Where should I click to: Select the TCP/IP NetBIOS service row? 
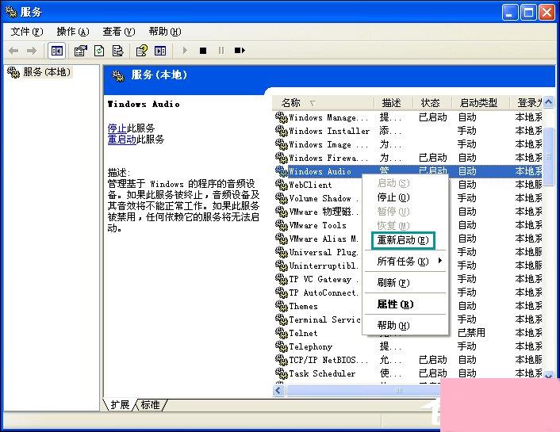point(407,360)
